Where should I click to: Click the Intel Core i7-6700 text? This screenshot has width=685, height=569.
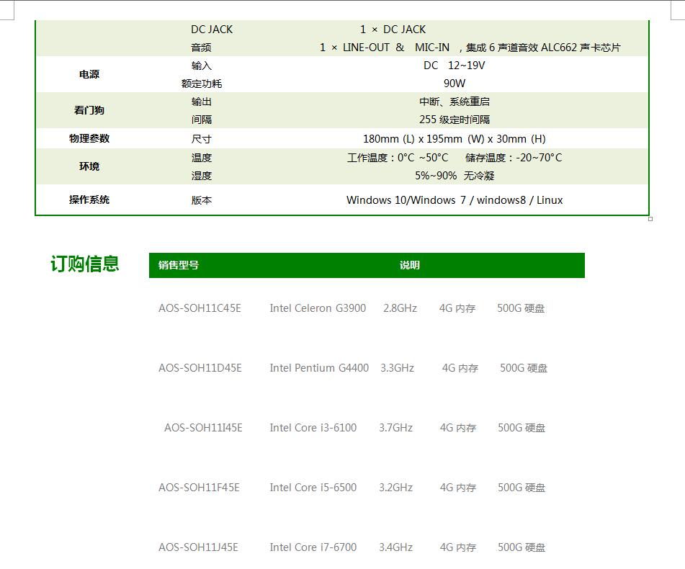point(313,547)
